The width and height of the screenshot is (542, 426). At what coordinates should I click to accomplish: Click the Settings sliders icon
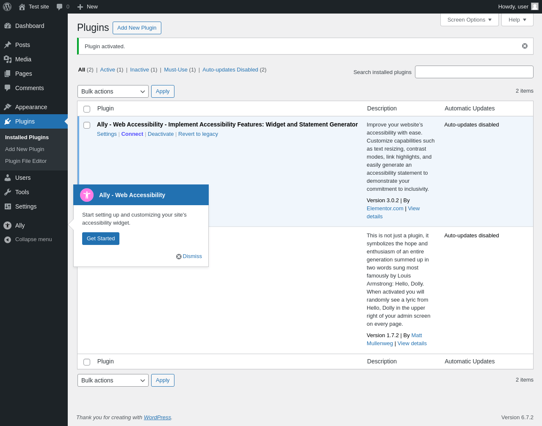click(x=8, y=206)
